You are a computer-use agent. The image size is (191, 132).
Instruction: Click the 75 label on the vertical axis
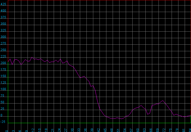(x=2, y=96)
